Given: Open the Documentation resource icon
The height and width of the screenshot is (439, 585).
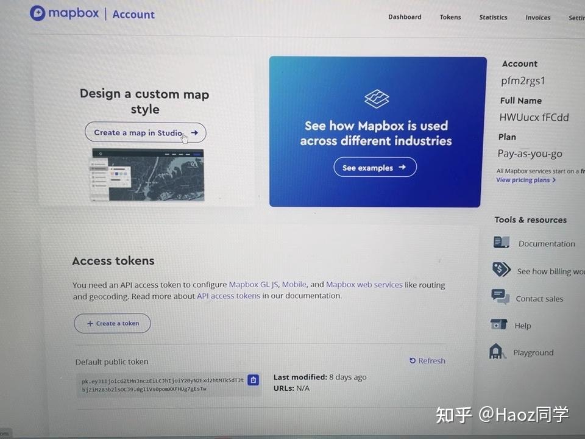Looking at the screenshot, I should [501, 242].
